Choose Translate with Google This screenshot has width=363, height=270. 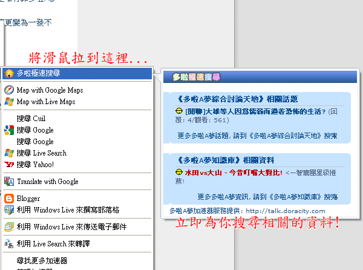[x=77, y=182]
